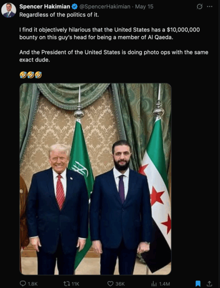Click the 1.4M views count
Screen dimensions: 220x288
click(x=164, y=284)
